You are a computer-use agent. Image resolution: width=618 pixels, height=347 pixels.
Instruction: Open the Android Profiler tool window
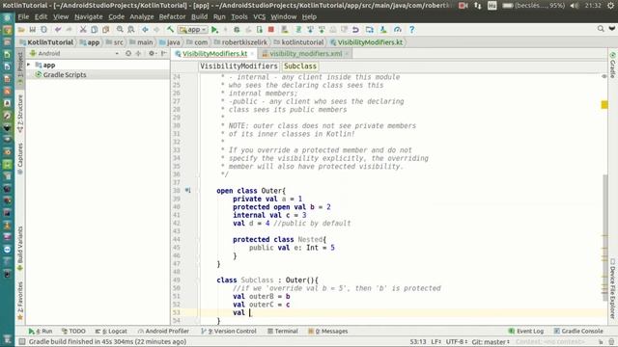[x=163, y=331]
